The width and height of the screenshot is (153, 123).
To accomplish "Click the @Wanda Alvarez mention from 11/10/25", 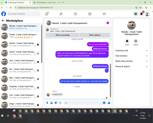I will click(x=100, y=49).
